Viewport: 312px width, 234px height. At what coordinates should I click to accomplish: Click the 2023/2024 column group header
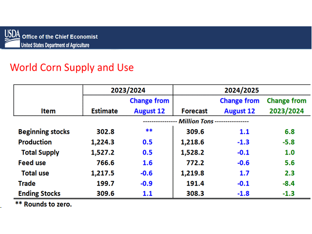pos(127,90)
